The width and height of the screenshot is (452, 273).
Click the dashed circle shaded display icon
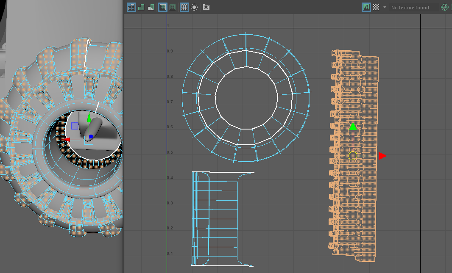tap(194, 7)
